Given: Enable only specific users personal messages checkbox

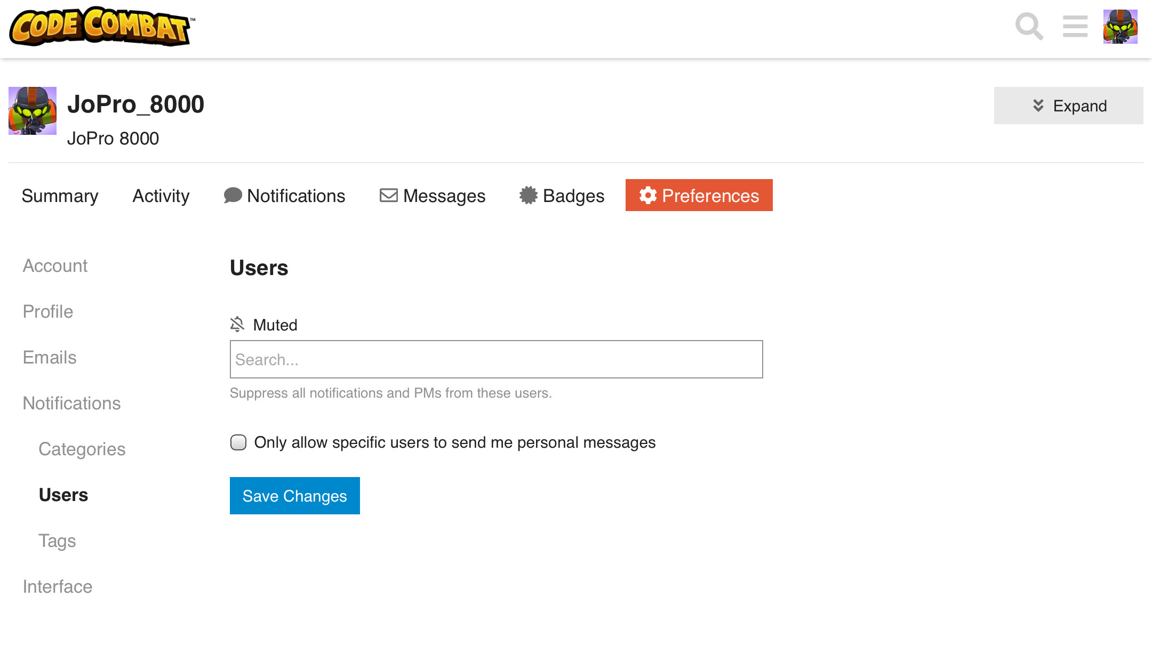Looking at the screenshot, I should pyautogui.click(x=238, y=442).
